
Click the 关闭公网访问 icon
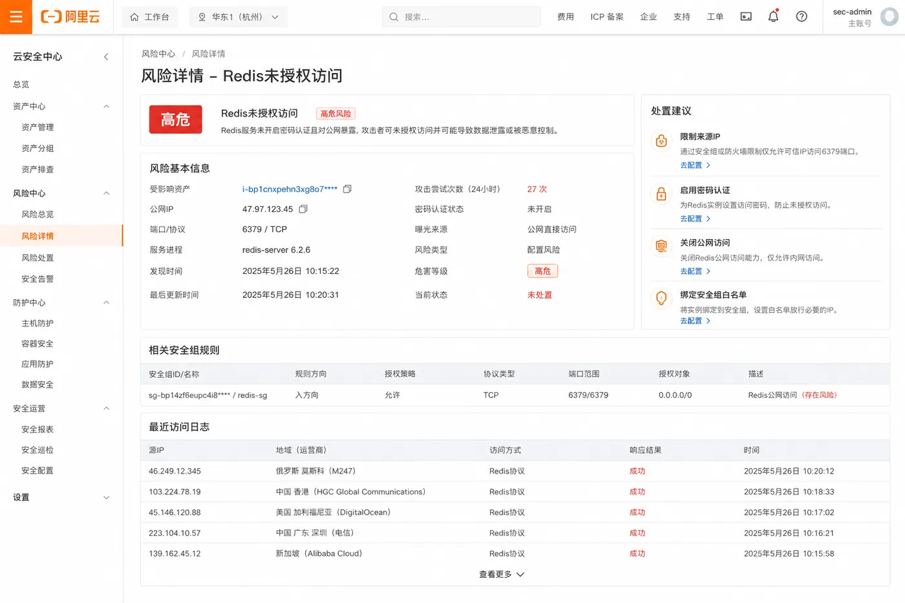(661, 246)
